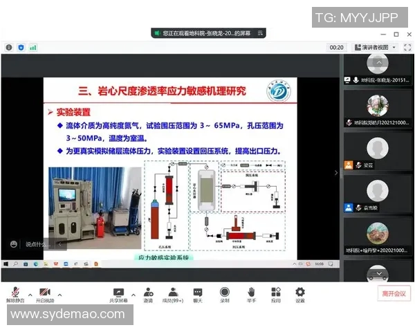Click equipment photo on slide
Image resolution: width=415 pixels, height=332 pixels.
tap(95, 207)
